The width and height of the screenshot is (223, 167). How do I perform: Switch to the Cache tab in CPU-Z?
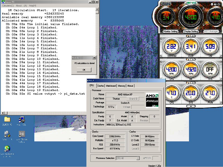point(101,86)
